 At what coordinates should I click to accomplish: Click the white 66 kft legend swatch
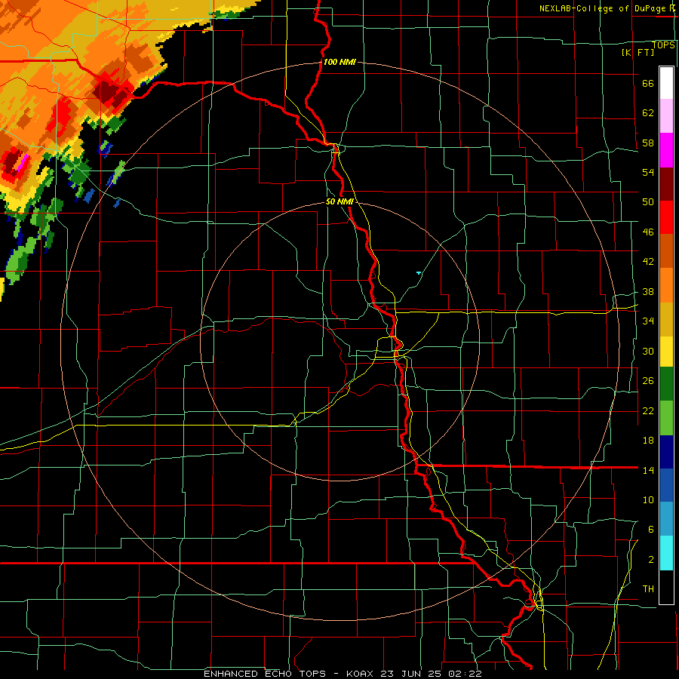[x=666, y=83]
